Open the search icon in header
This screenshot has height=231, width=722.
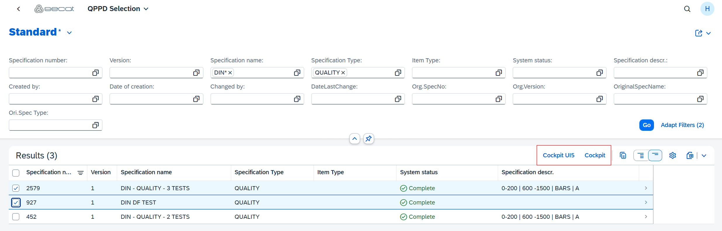687,9
